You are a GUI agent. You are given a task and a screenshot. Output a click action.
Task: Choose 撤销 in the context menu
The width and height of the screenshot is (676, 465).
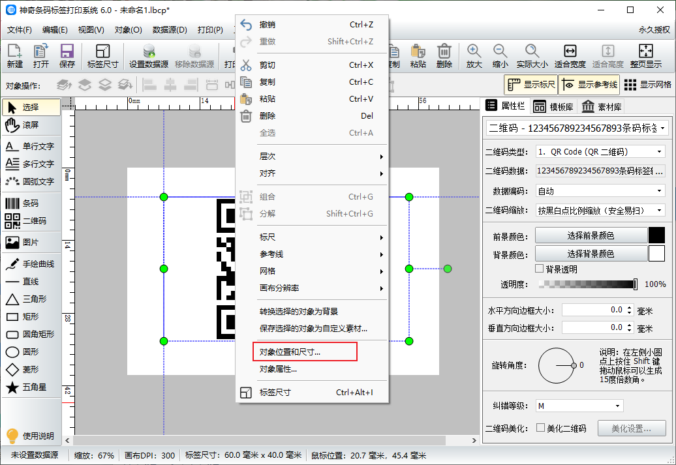[312, 25]
